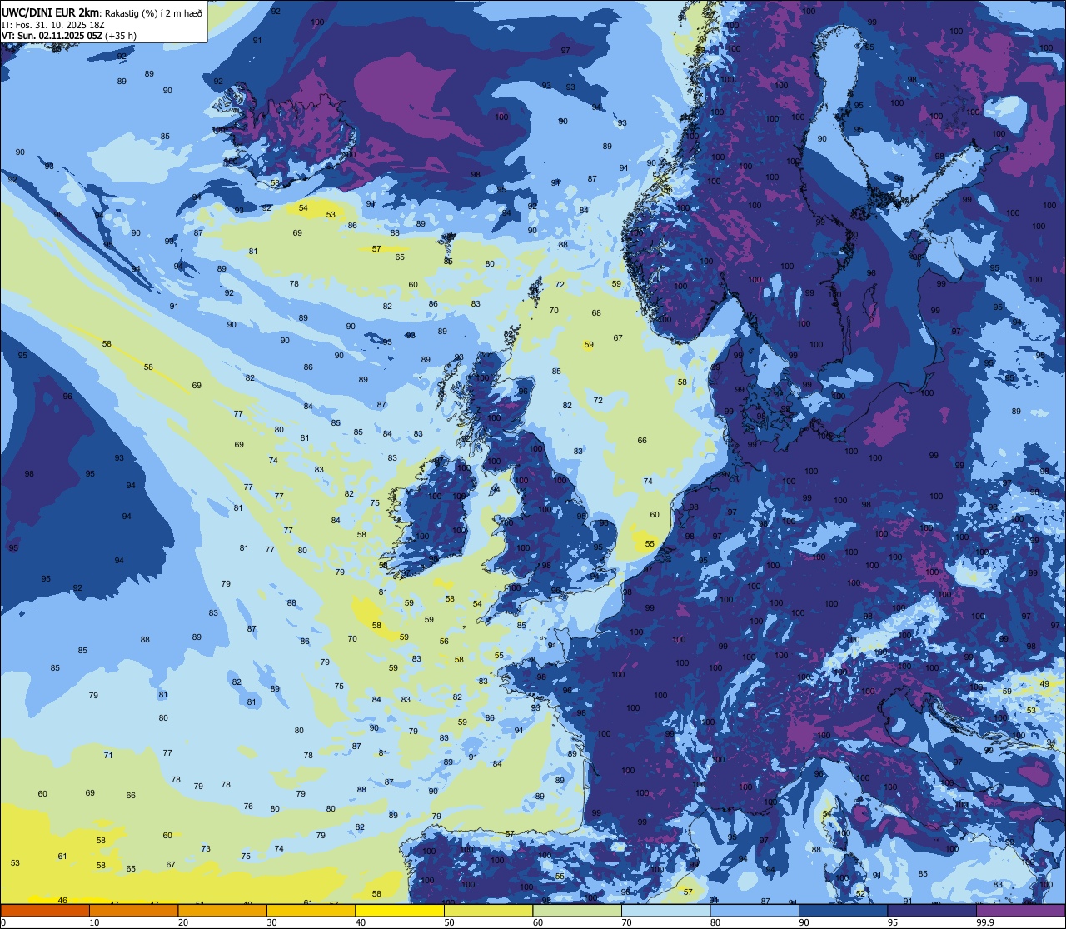Click the humidity value '46' on the map
Screen dimensions: 1066x929
tap(62, 900)
